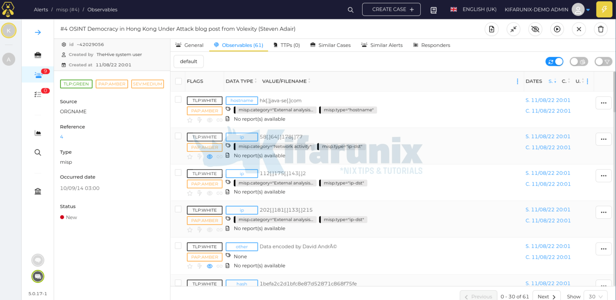The width and height of the screenshot is (616, 300).
Task: Click the search magnifier in the sidebar
Action: [x=37, y=152]
